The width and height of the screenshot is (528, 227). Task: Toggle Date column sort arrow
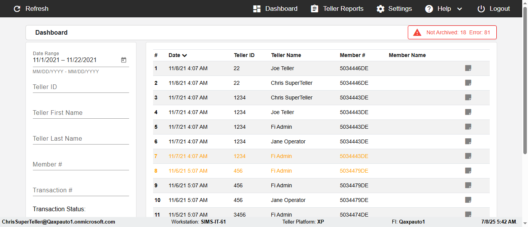(185, 55)
